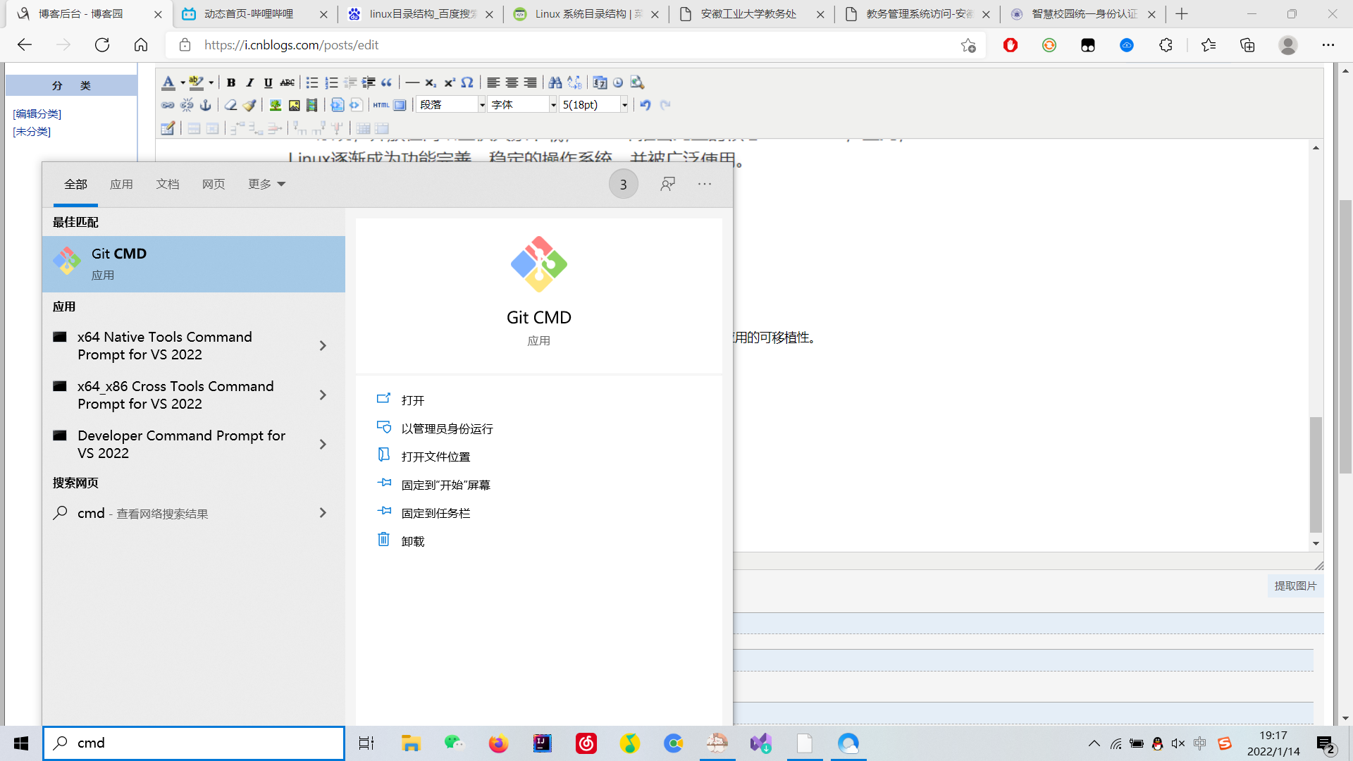The image size is (1353, 761).
Task: Toggle underline text formatting
Action: pos(268,82)
